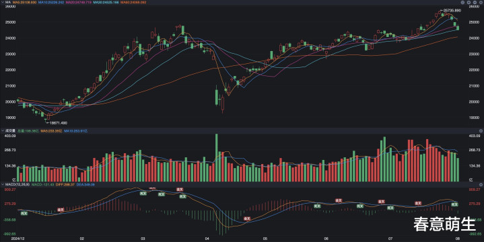Toggle the magenta MA20 line label
The height and width of the screenshot is (242, 484).
point(78,2)
